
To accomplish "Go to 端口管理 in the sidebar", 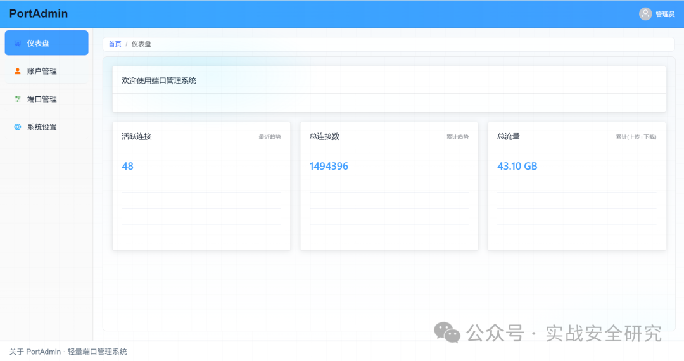I will [x=47, y=99].
